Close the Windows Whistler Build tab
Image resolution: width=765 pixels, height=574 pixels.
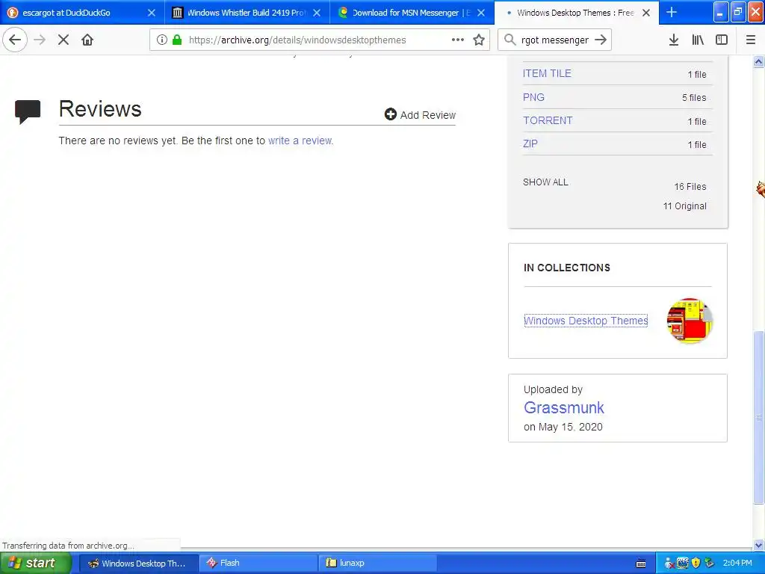(x=317, y=13)
